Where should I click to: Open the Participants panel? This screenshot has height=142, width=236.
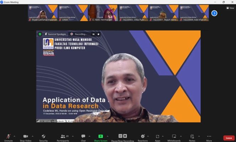point(63,138)
